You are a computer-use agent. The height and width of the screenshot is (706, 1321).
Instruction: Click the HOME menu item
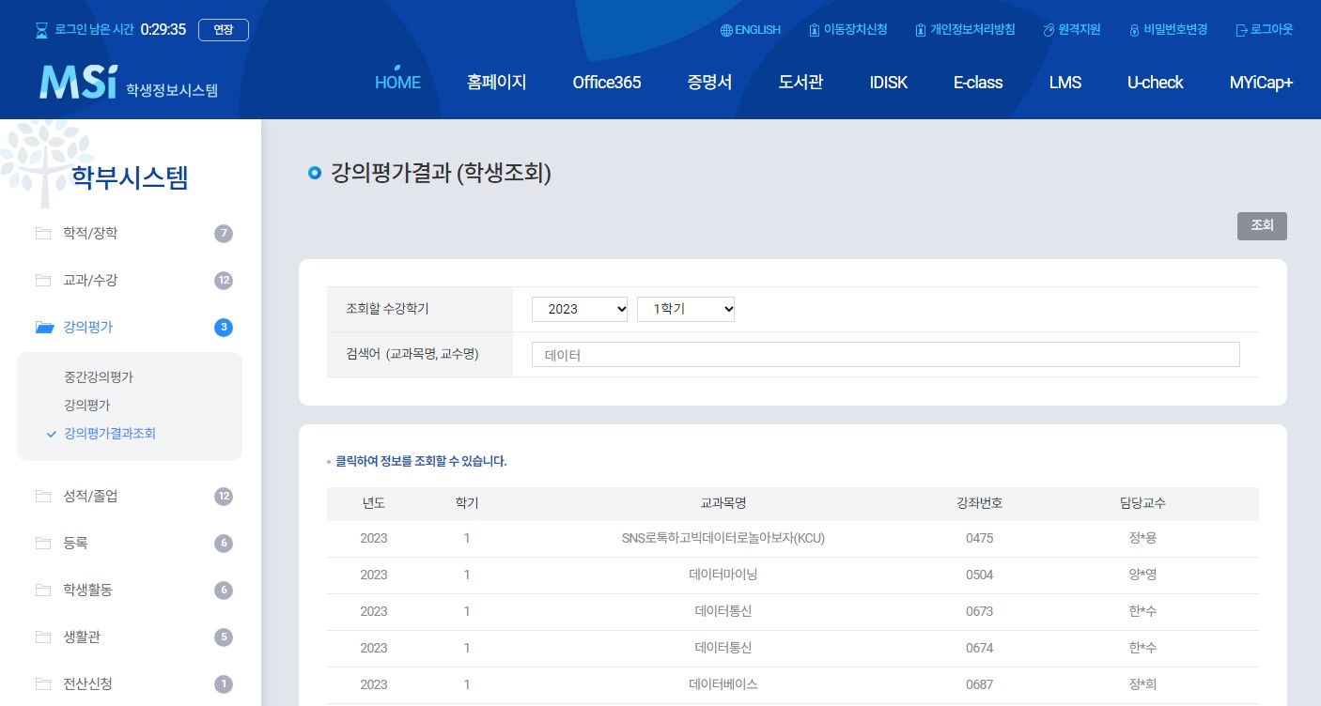point(397,83)
